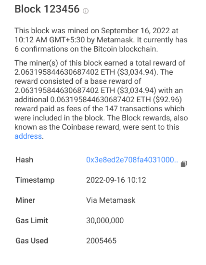Click the Gas Used value 2005465
Viewport: 206px width, 265px height.
102,241
